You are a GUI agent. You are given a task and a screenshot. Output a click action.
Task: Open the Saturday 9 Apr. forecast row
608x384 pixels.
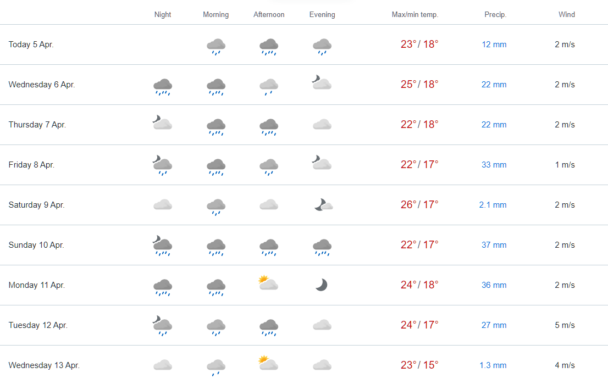[x=304, y=205]
